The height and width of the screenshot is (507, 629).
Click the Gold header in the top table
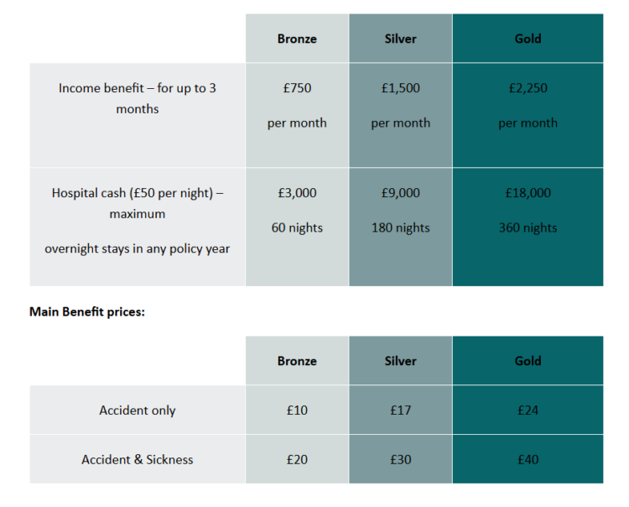[x=528, y=39]
